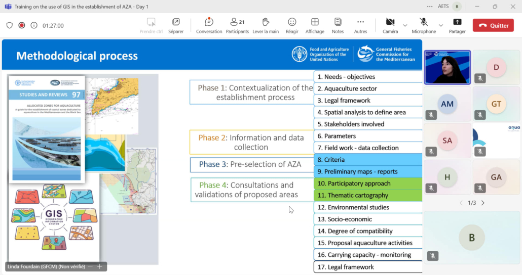Open meeting Notes
The width and height of the screenshot is (522, 275).
pyautogui.click(x=338, y=26)
